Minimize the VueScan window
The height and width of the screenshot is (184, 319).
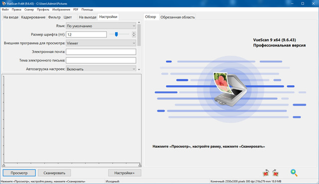click(x=292, y=3)
